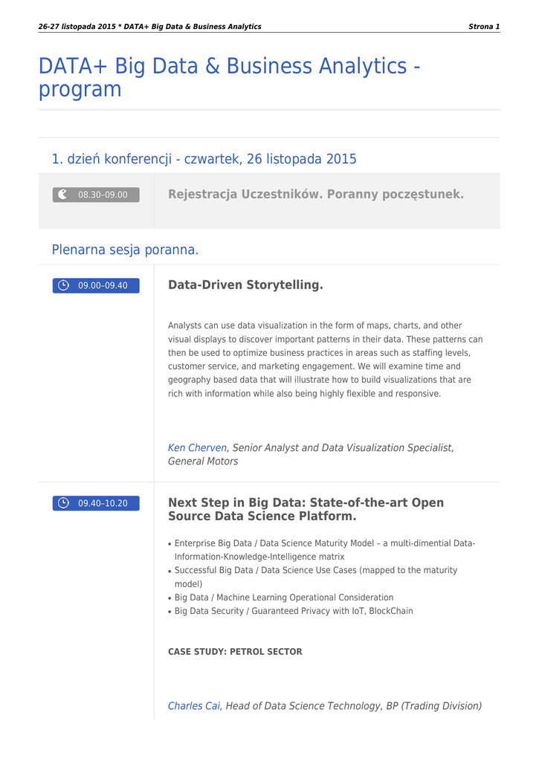Viewport: 539px width, 761px height.
Task: Click the main title ending in "program"
Action: pyautogui.click(x=229, y=77)
